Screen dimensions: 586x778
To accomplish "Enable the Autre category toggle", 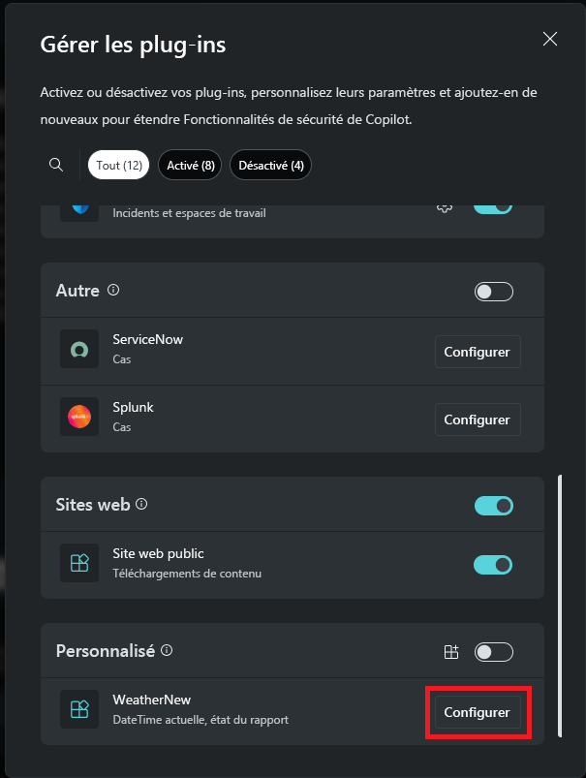I will (493, 291).
